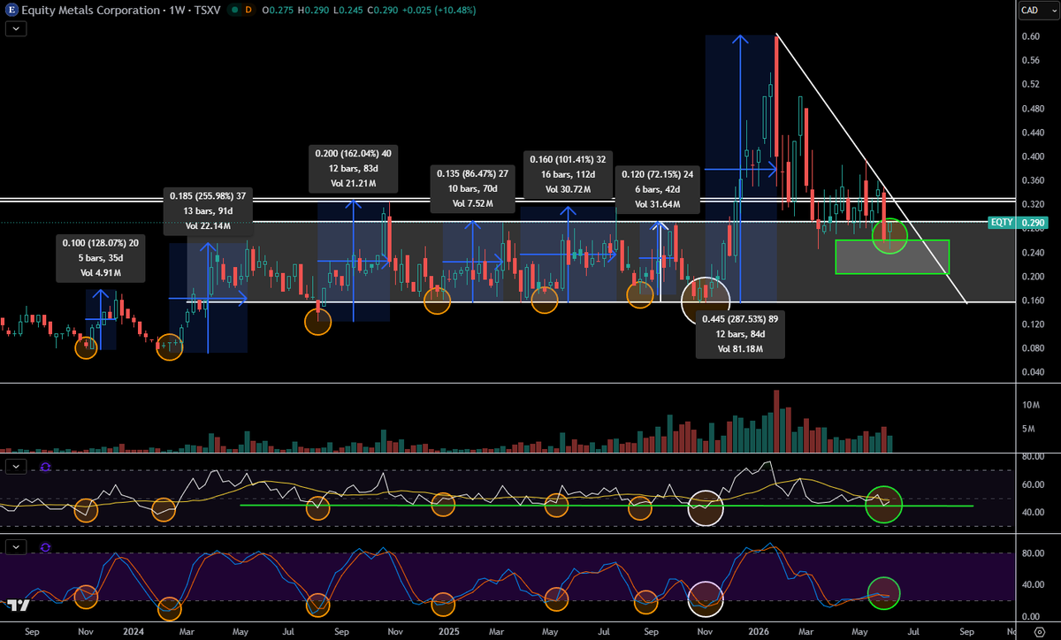The width and height of the screenshot is (1061, 640).
Task: Select the 0.445 (287.53%) 89 measurement label
Action: [x=741, y=334]
